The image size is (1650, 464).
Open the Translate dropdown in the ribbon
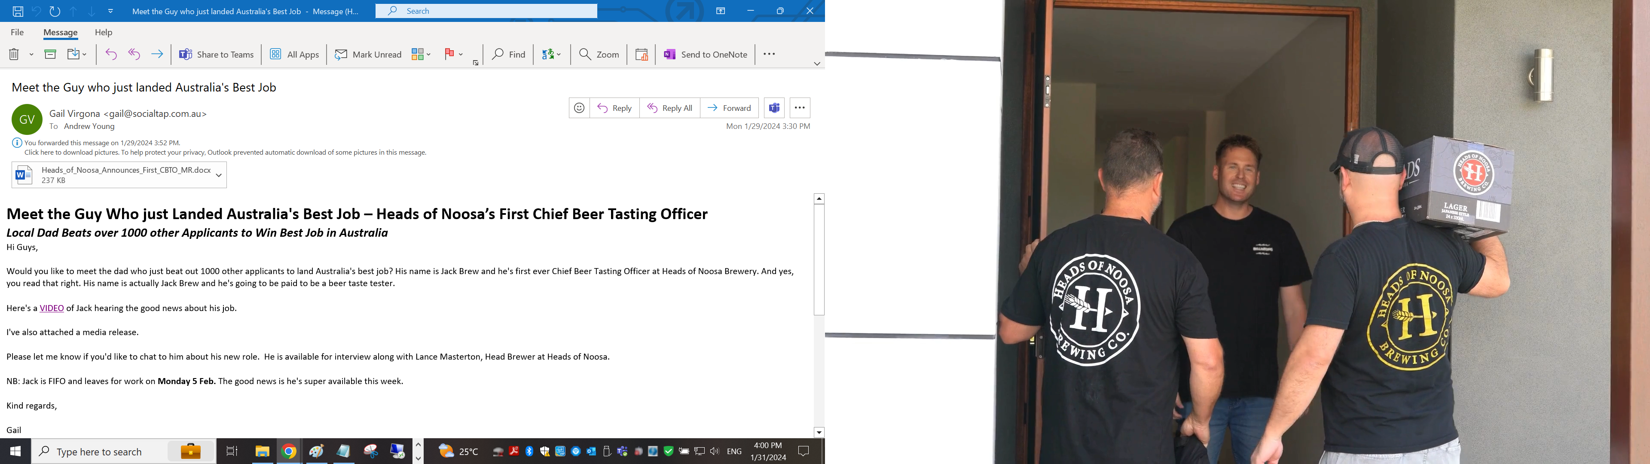[x=551, y=55]
